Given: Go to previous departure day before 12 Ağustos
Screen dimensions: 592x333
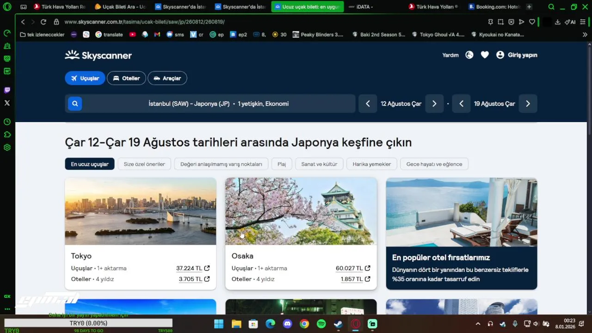Looking at the screenshot, I should (368, 104).
